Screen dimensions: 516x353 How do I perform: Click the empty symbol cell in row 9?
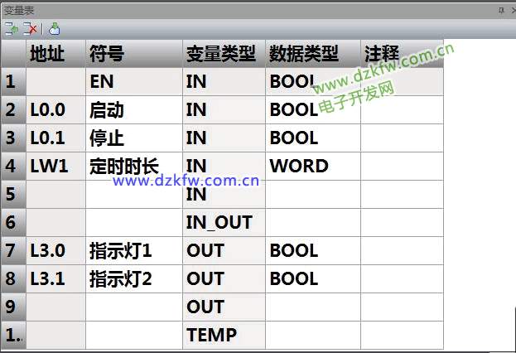(134, 307)
